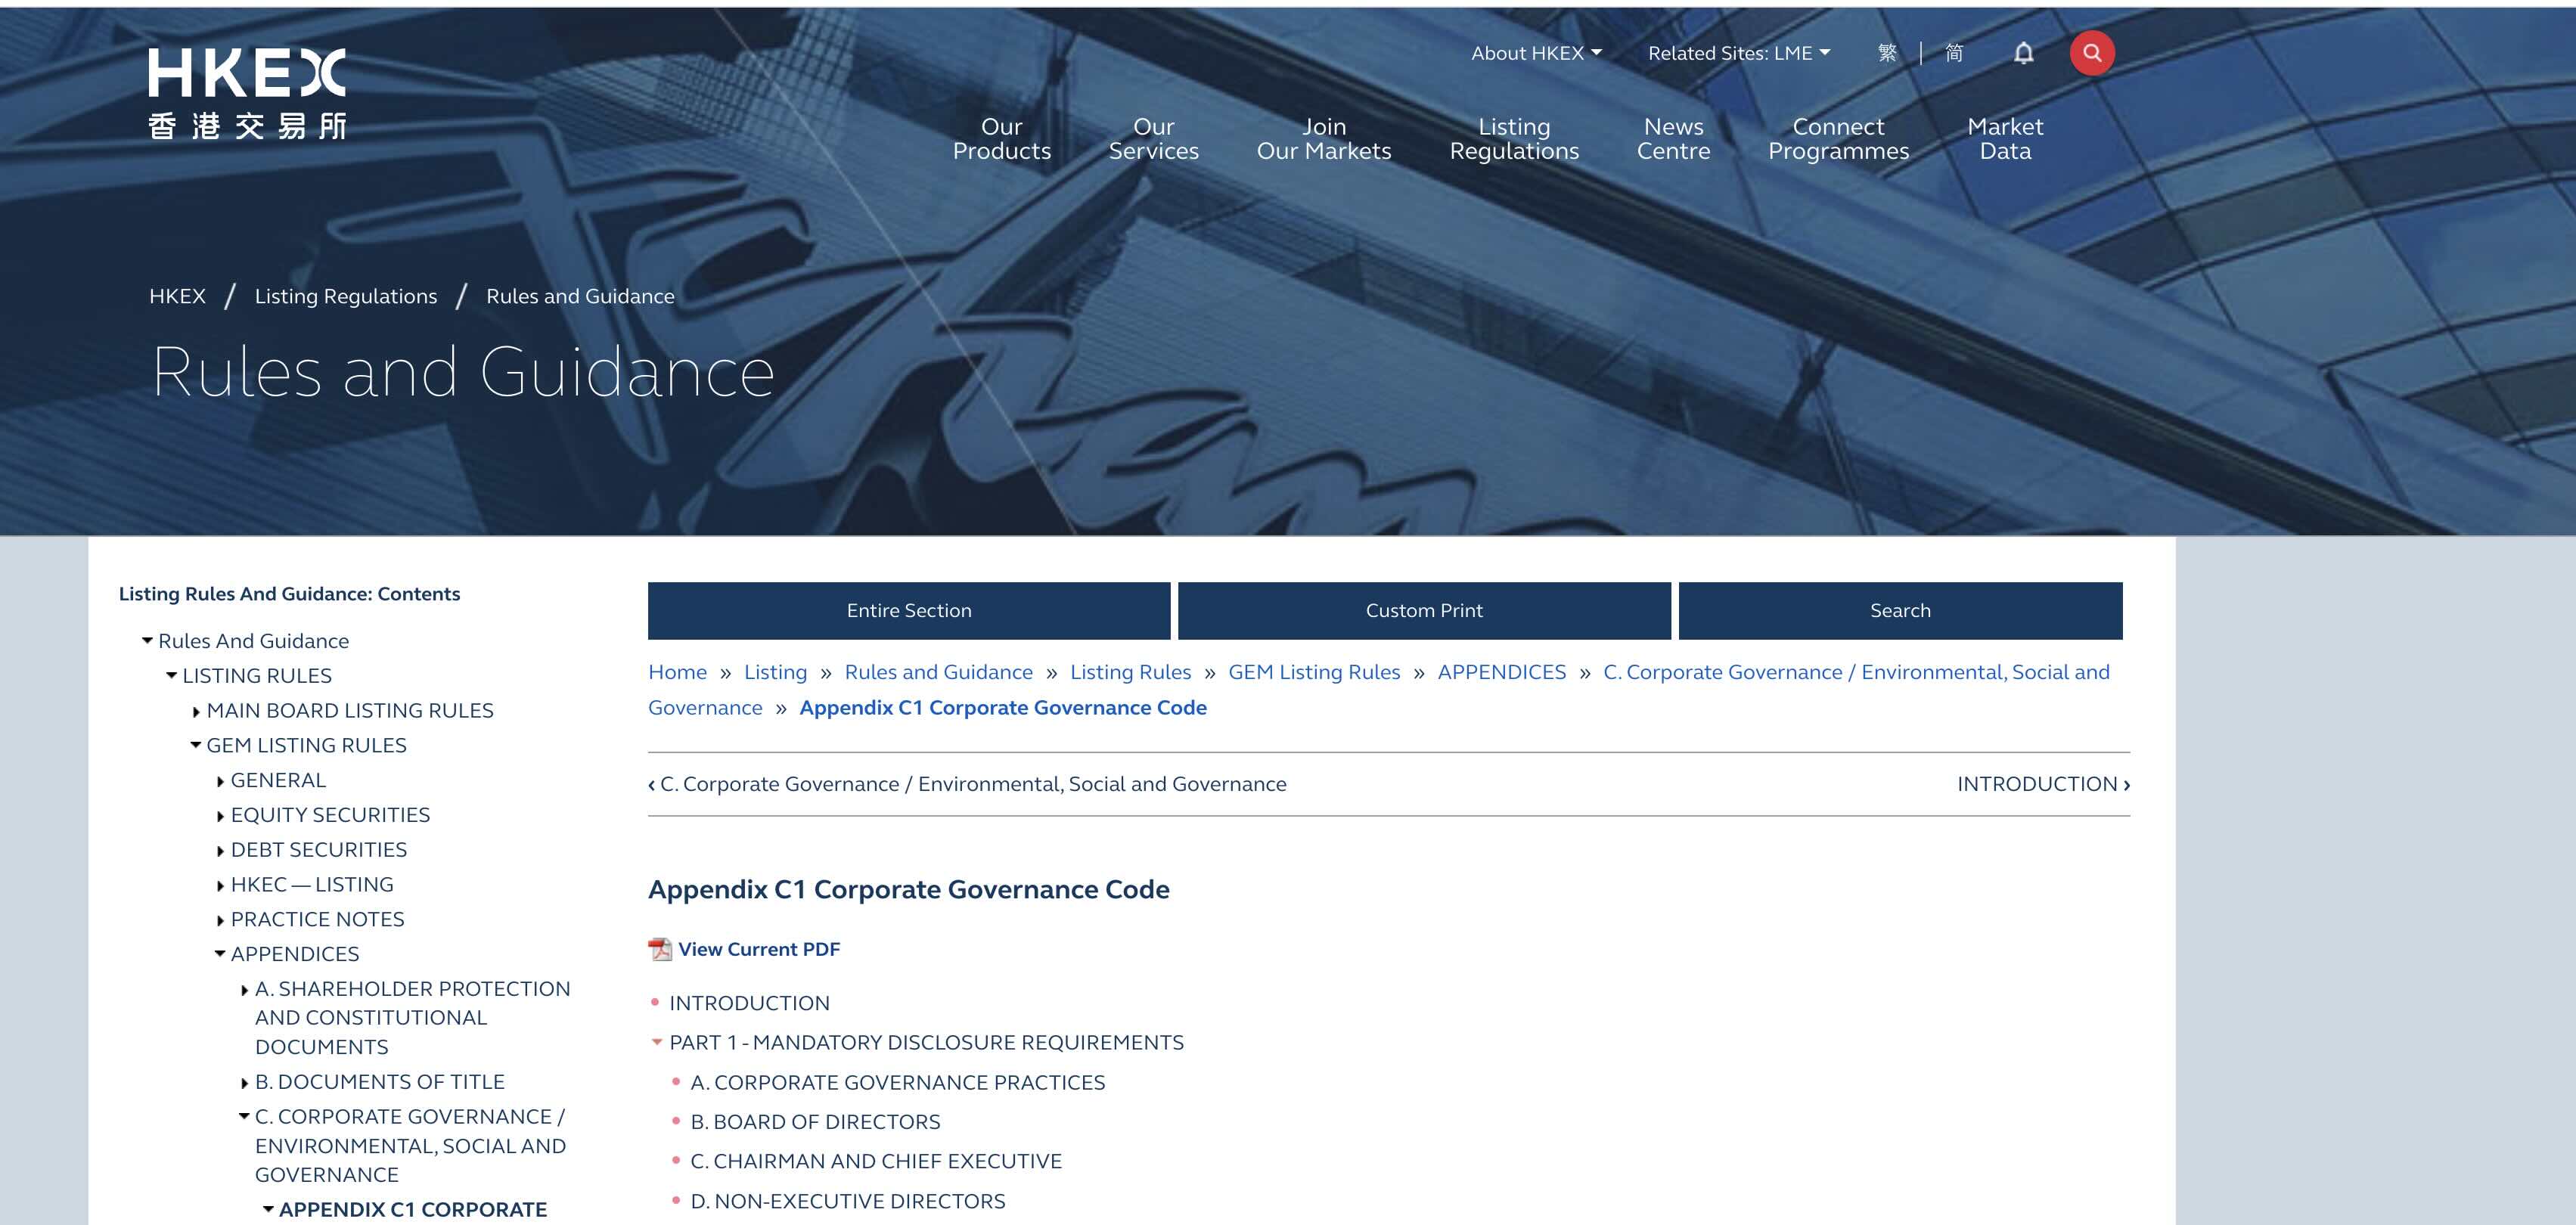Screen dimensions: 2576x1225
Task: Open Our Products menu
Action: click(x=1001, y=139)
